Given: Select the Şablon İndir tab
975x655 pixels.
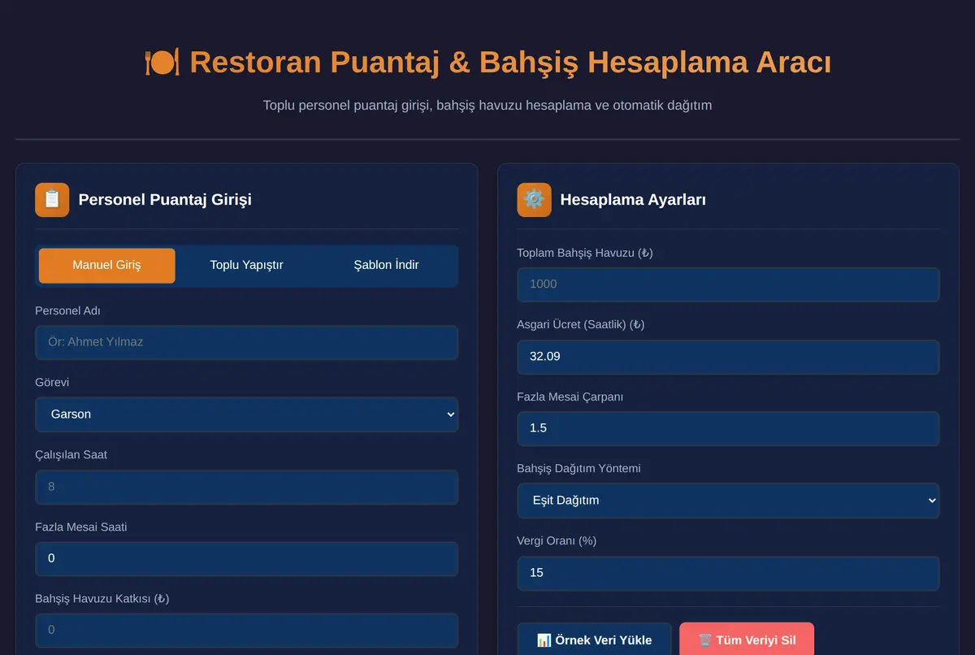Looking at the screenshot, I should 386,266.
